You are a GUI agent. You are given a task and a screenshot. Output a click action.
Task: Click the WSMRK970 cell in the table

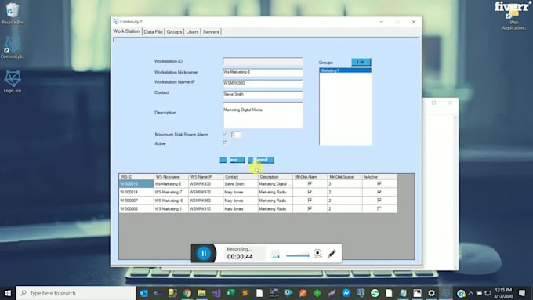click(205, 192)
